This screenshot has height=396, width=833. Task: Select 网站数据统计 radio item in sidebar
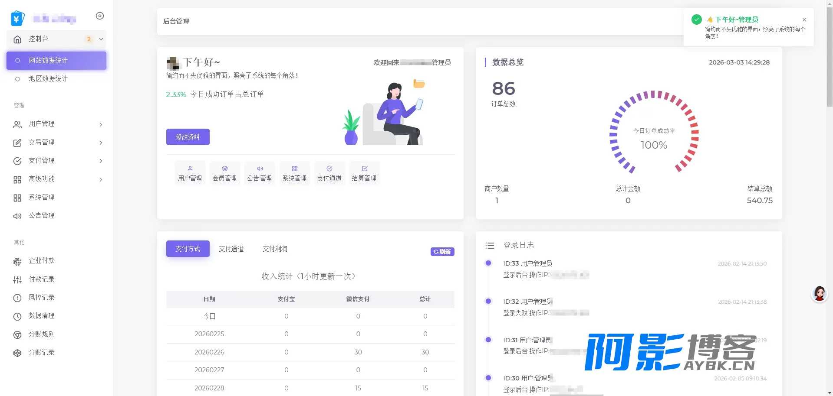pos(56,61)
